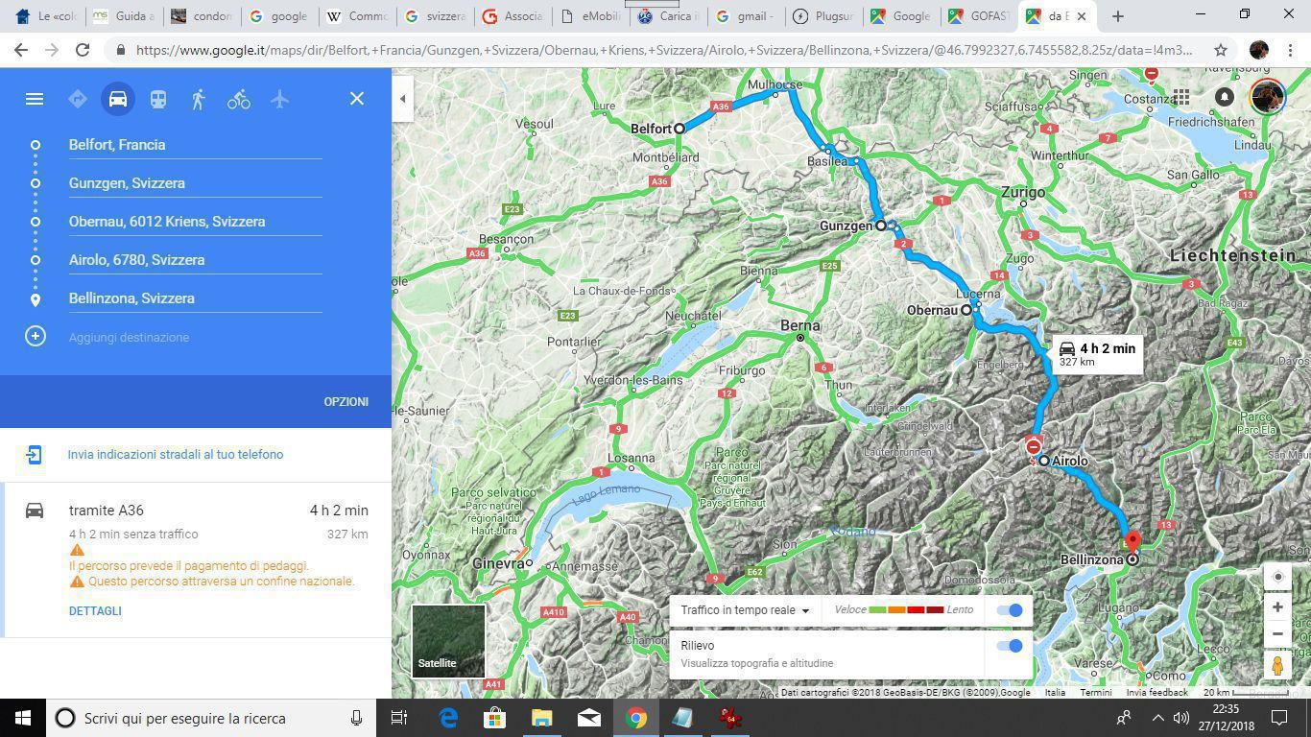
Task: Toggle real-time traffic switch
Action: pos(1010,610)
